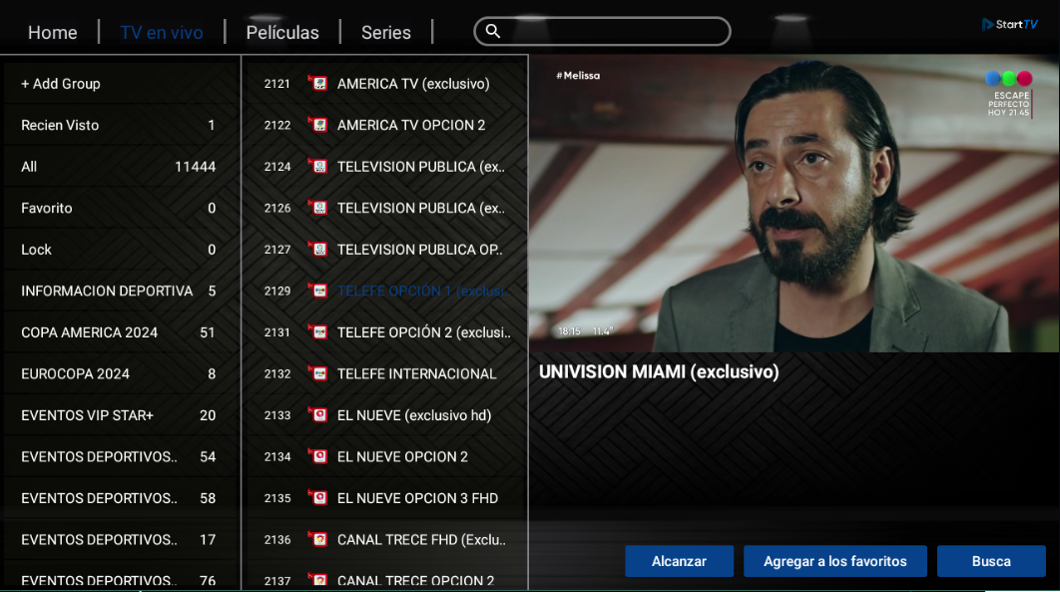The height and width of the screenshot is (592, 1060).
Task: Click the TELEFE OPCIÓN 2 channel logo icon
Action: click(x=317, y=331)
